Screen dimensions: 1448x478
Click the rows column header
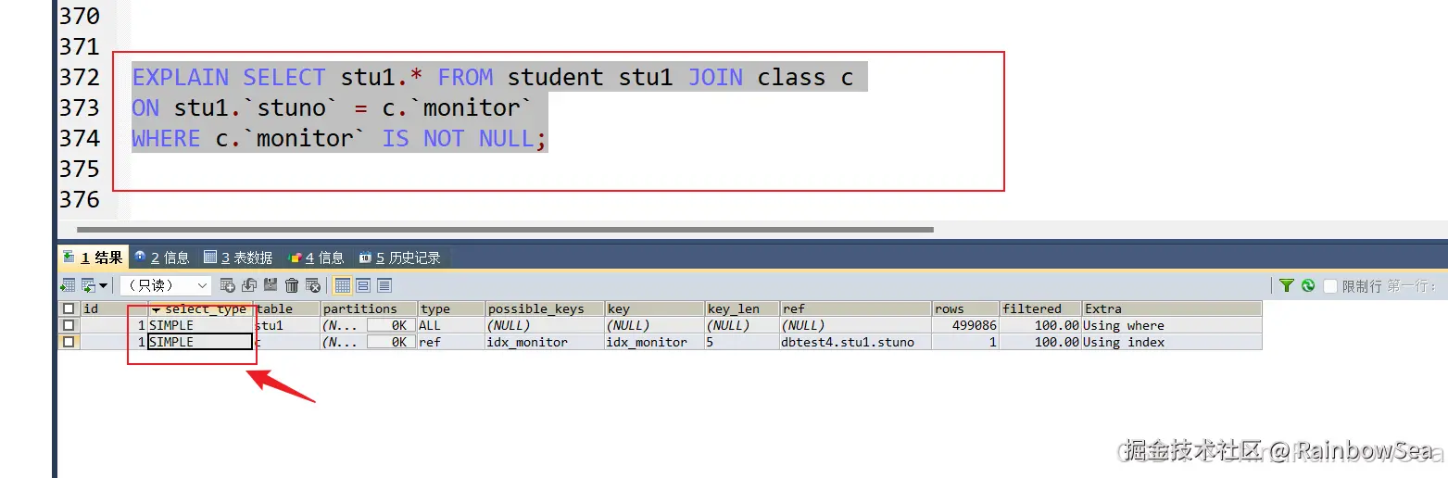tap(965, 308)
